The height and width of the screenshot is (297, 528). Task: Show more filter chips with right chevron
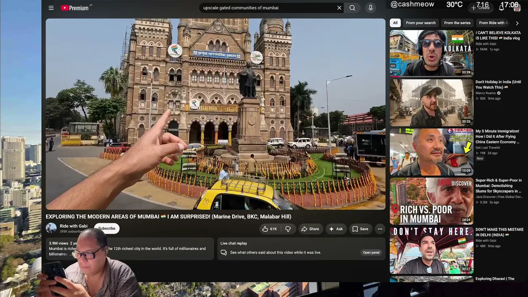click(x=517, y=23)
